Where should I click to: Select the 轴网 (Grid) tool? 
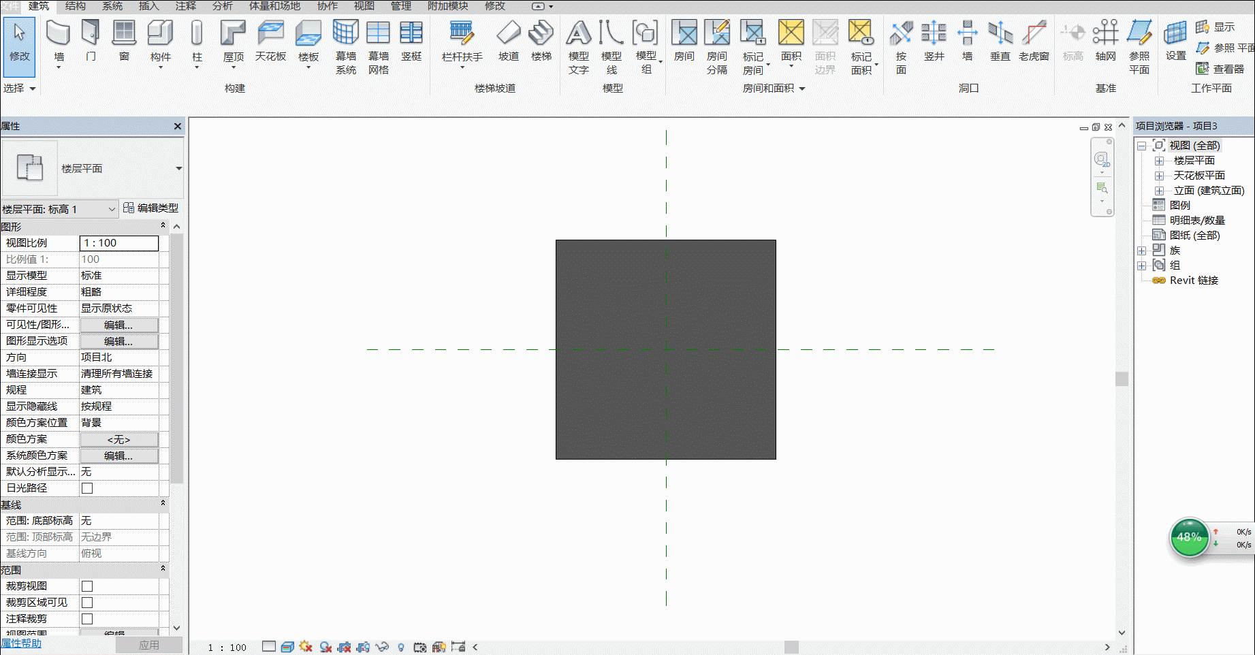click(1105, 41)
